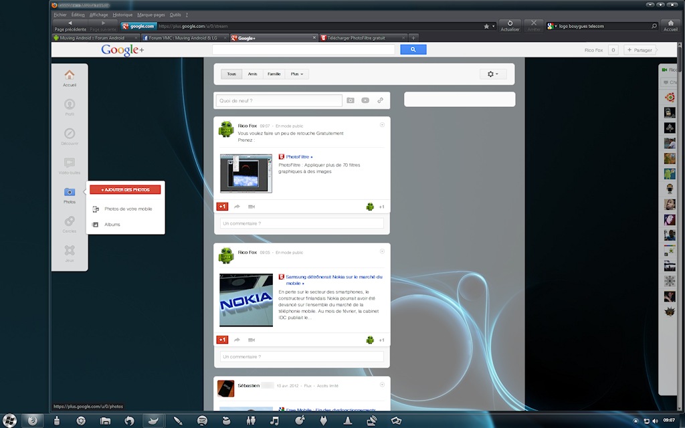The width and height of the screenshot is (685, 428).
Task: Expand the Plus circles dropdown
Action: 297,74
